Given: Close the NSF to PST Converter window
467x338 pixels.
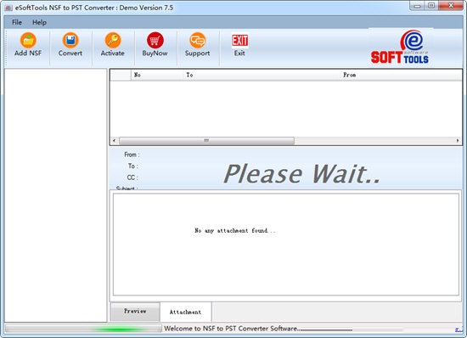Looking at the screenshot, I should pyautogui.click(x=451, y=5).
